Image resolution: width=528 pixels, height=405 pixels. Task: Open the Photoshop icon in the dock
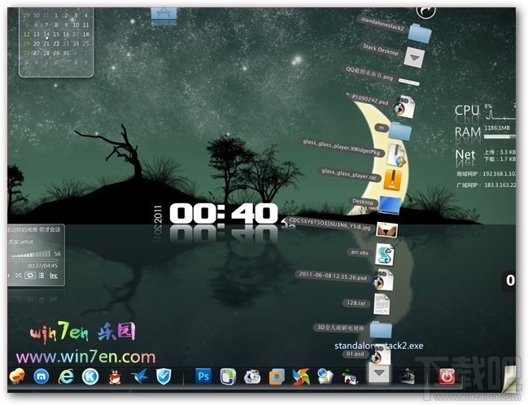203,376
